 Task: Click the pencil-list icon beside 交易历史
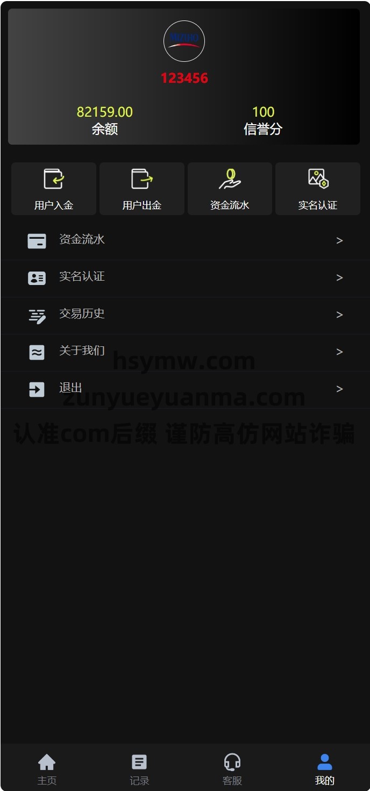37,316
